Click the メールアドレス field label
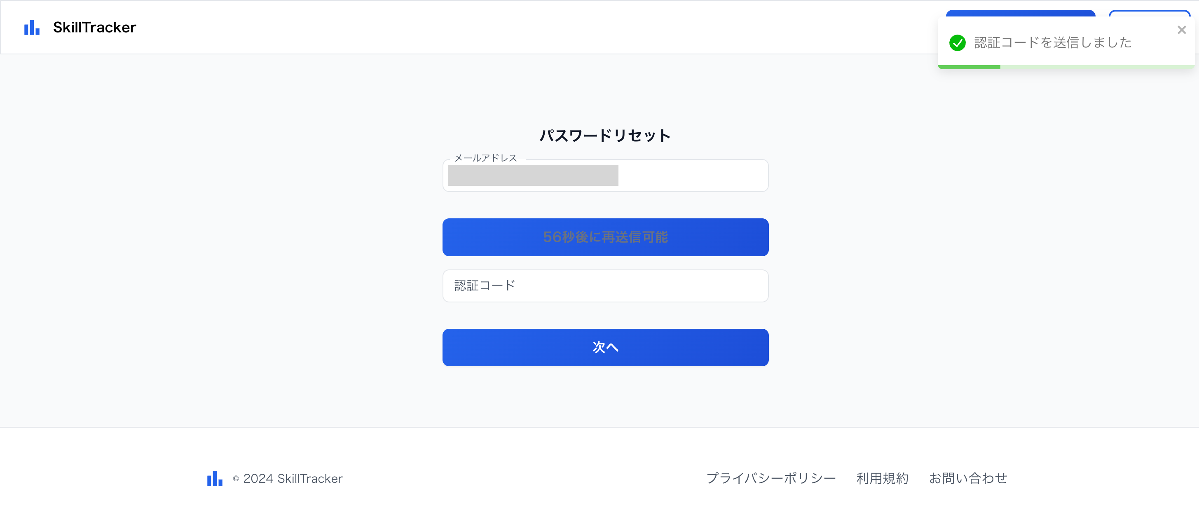The width and height of the screenshot is (1199, 529). (x=485, y=158)
